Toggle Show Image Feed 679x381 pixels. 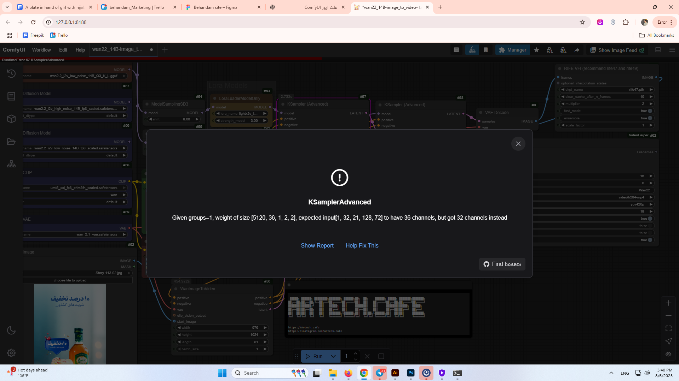coord(617,50)
